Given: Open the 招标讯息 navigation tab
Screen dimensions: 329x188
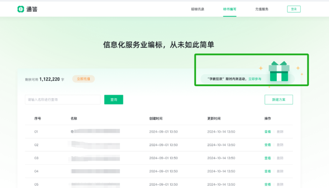Looking at the screenshot, I should 197,9.
